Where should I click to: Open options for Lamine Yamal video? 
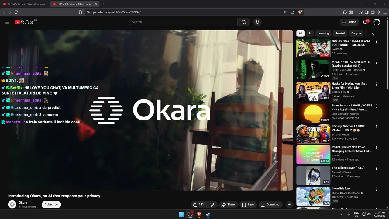tap(376, 127)
